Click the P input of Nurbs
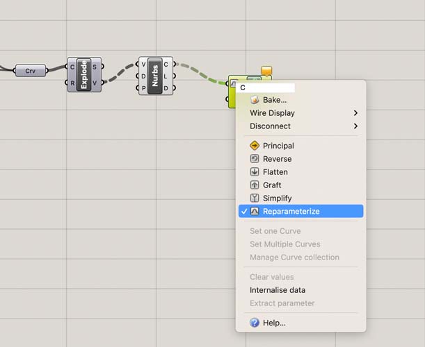 143,88
